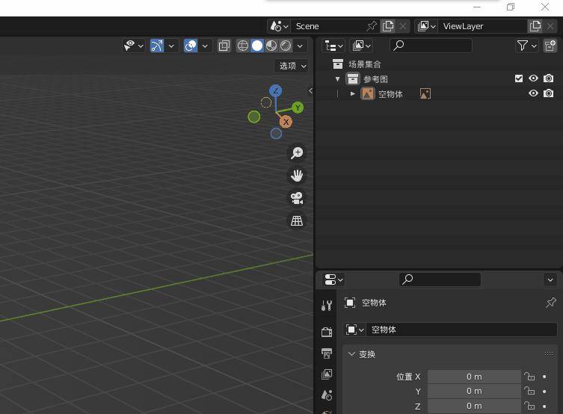Open the outliner filter dropdown

pyautogui.click(x=526, y=46)
